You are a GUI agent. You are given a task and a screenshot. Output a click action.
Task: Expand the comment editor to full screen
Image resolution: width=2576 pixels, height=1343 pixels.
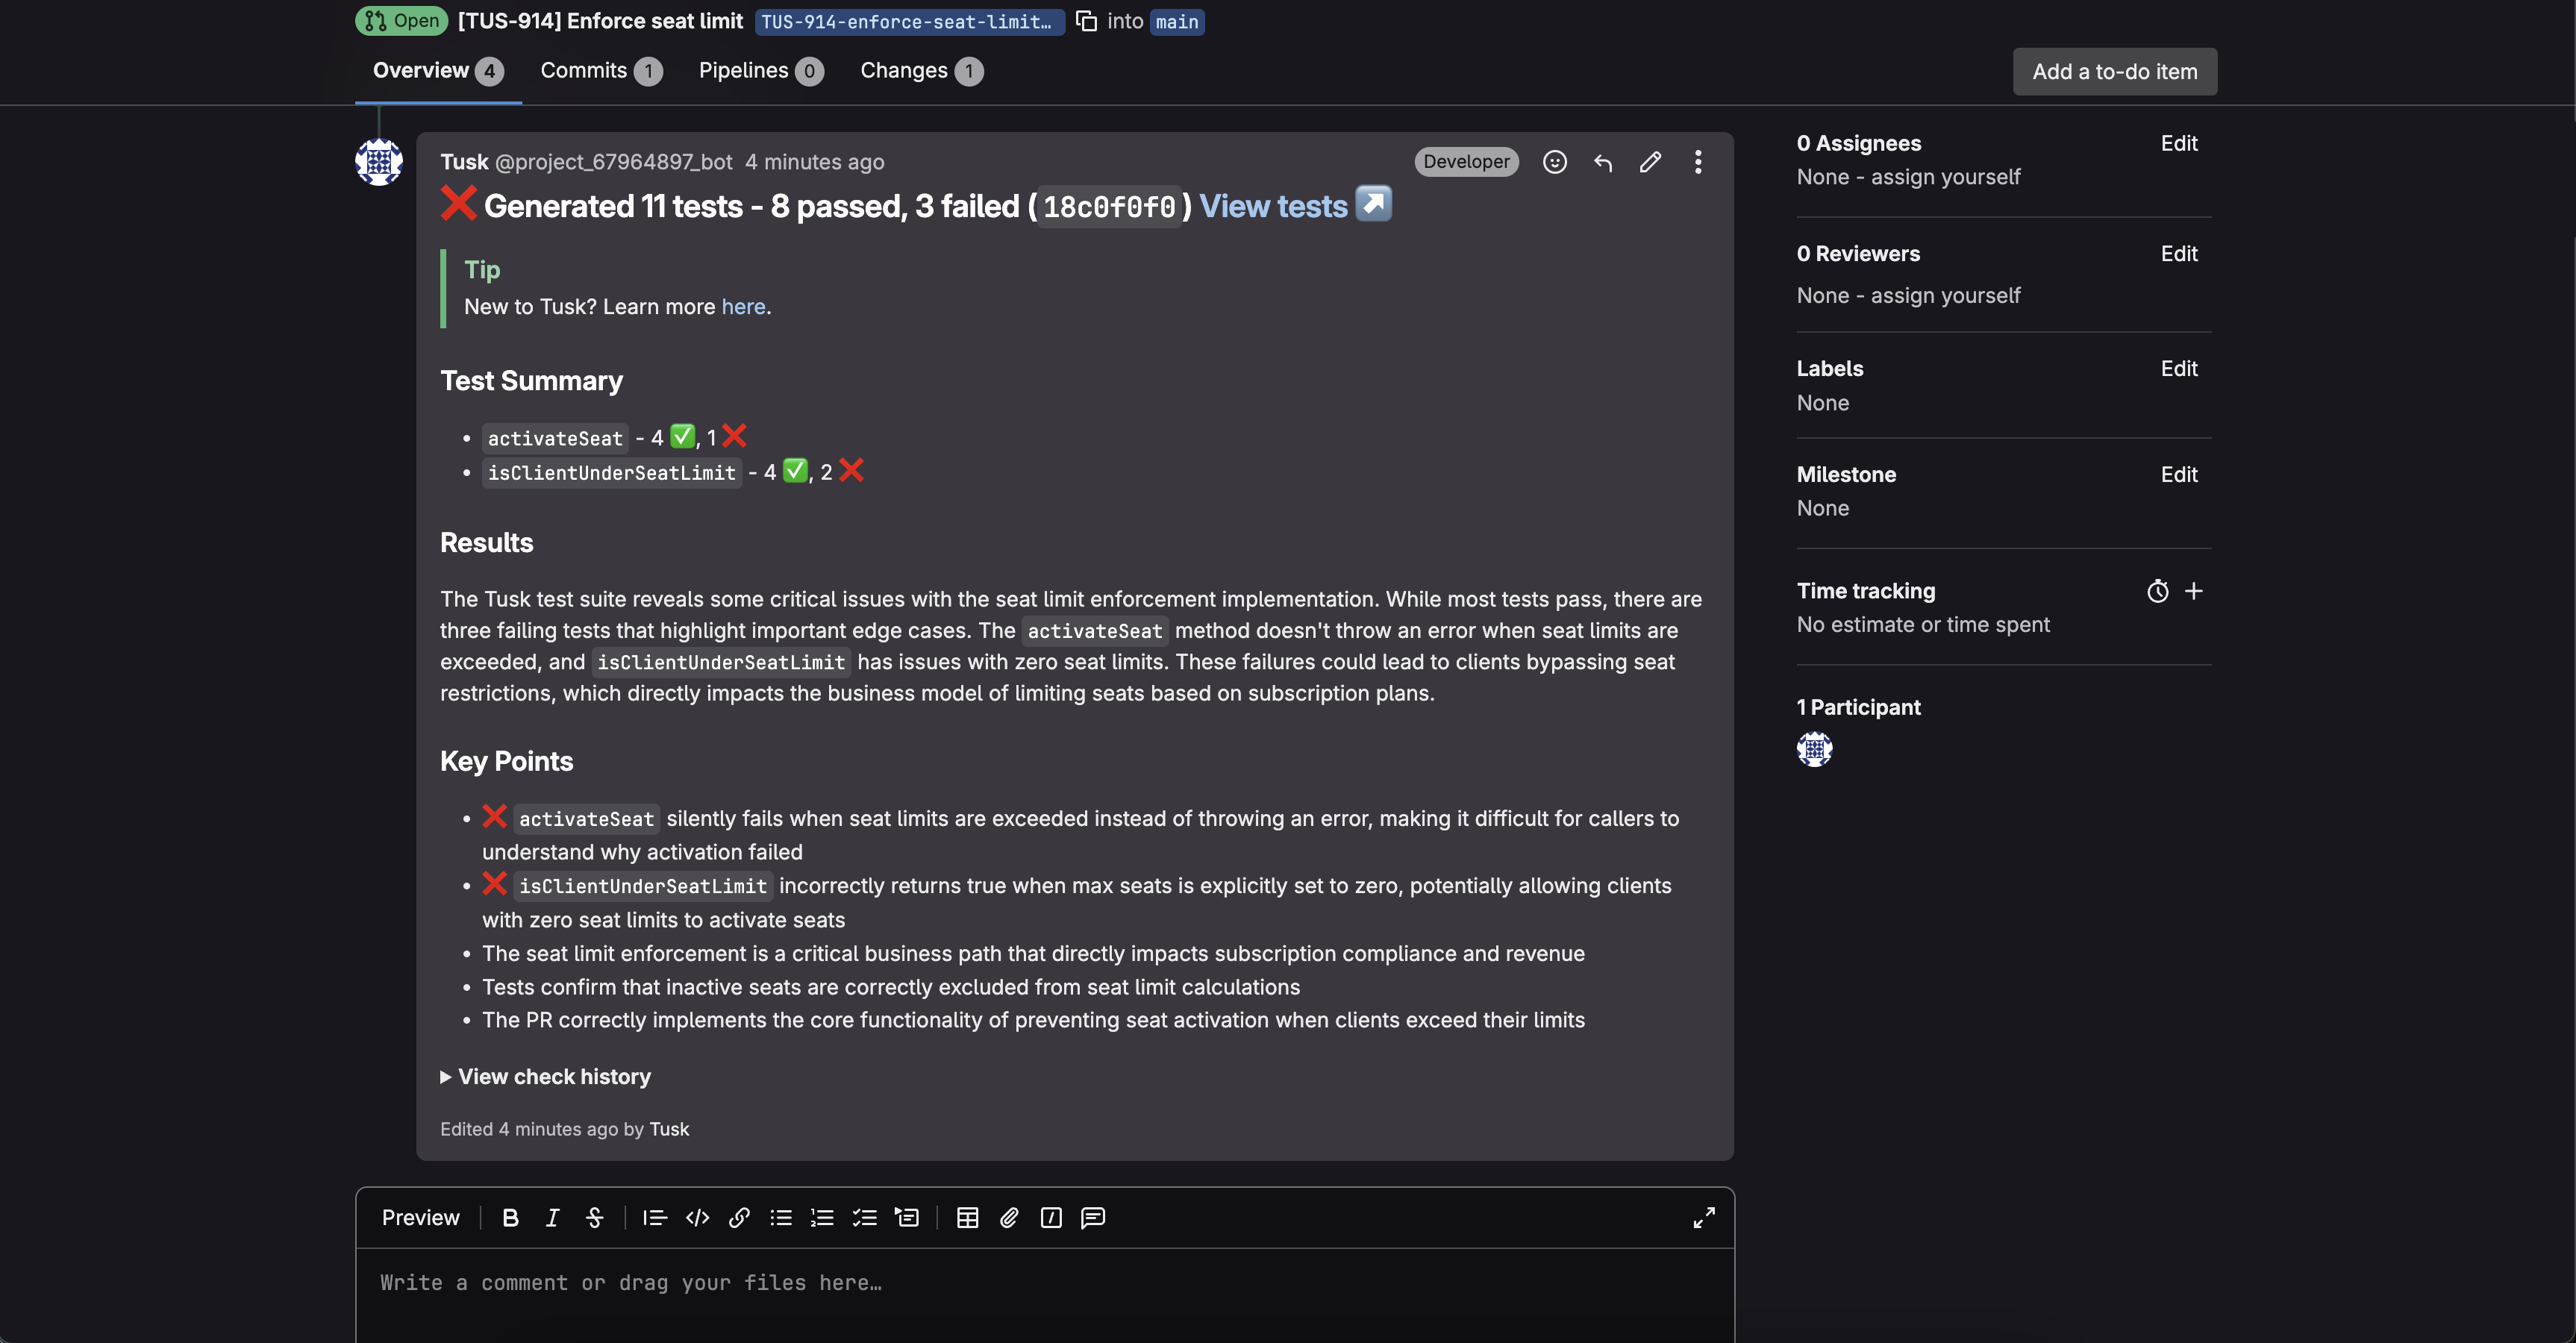(1703, 1217)
